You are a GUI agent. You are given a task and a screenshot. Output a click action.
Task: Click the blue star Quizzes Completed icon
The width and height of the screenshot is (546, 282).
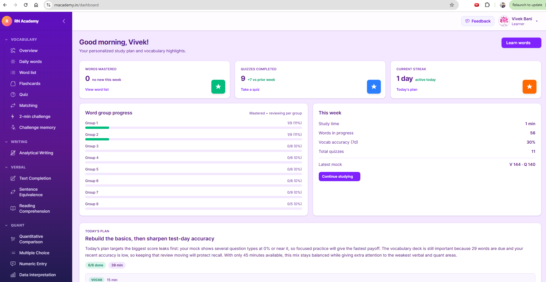(x=374, y=87)
